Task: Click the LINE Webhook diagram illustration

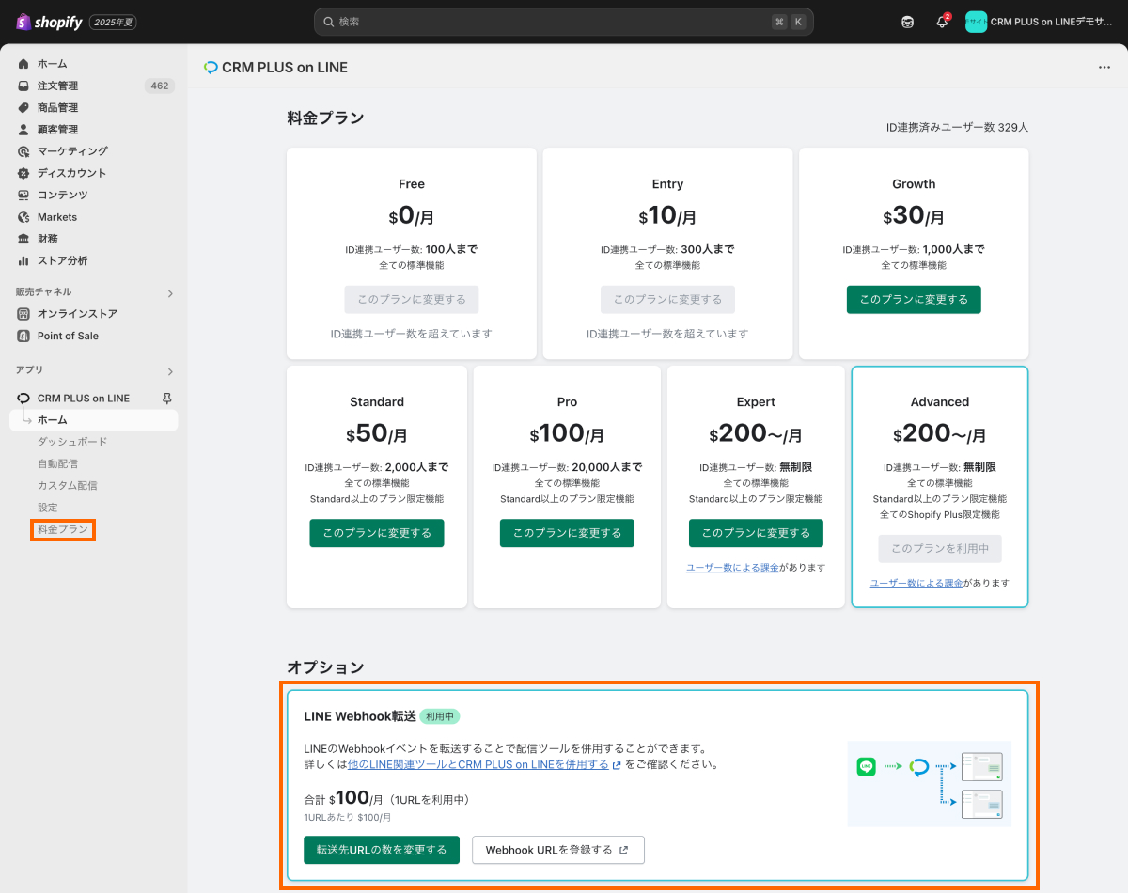Action: 930,783
